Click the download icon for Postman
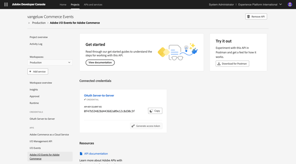Image resolution: width=296 pixels, height=164 pixels. pyautogui.click(x=219, y=64)
